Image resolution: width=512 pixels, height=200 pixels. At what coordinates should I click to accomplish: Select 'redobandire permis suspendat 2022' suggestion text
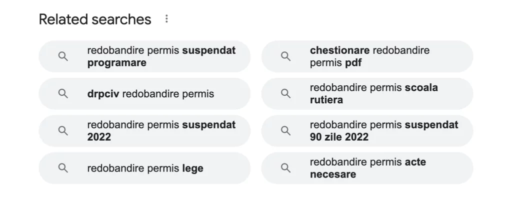(161, 131)
